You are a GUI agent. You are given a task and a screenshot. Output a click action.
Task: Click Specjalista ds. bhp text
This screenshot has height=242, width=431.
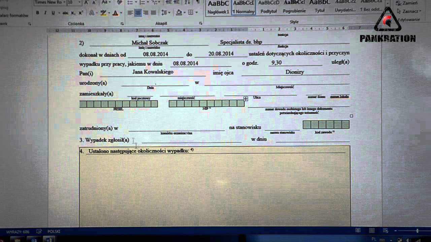pos(241,42)
